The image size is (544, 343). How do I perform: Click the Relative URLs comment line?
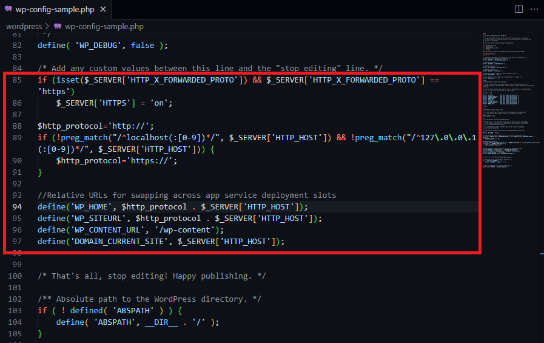(x=187, y=195)
